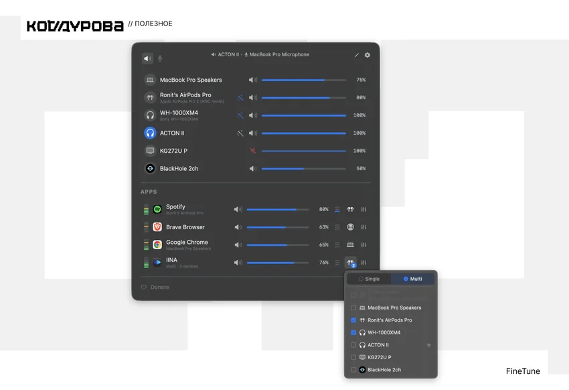This screenshot has height=390, width=569.
Task: Select Ronit's AirPods Pro device icon
Action: [x=150, y=97]
